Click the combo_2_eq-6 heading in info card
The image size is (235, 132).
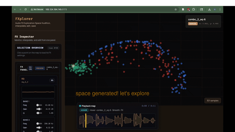(x=197, y=19)
